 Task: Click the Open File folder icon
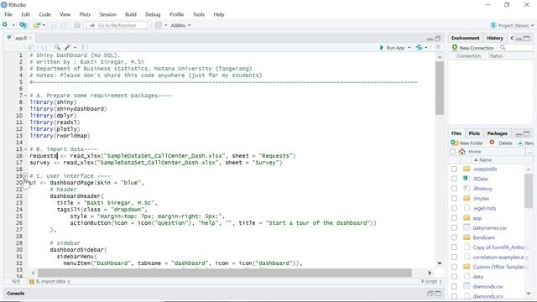(37, 25)
